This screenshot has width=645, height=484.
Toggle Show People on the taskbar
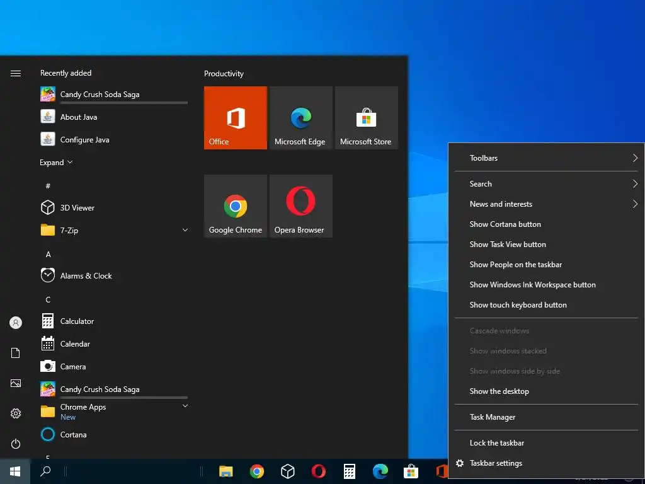point(546,265)
